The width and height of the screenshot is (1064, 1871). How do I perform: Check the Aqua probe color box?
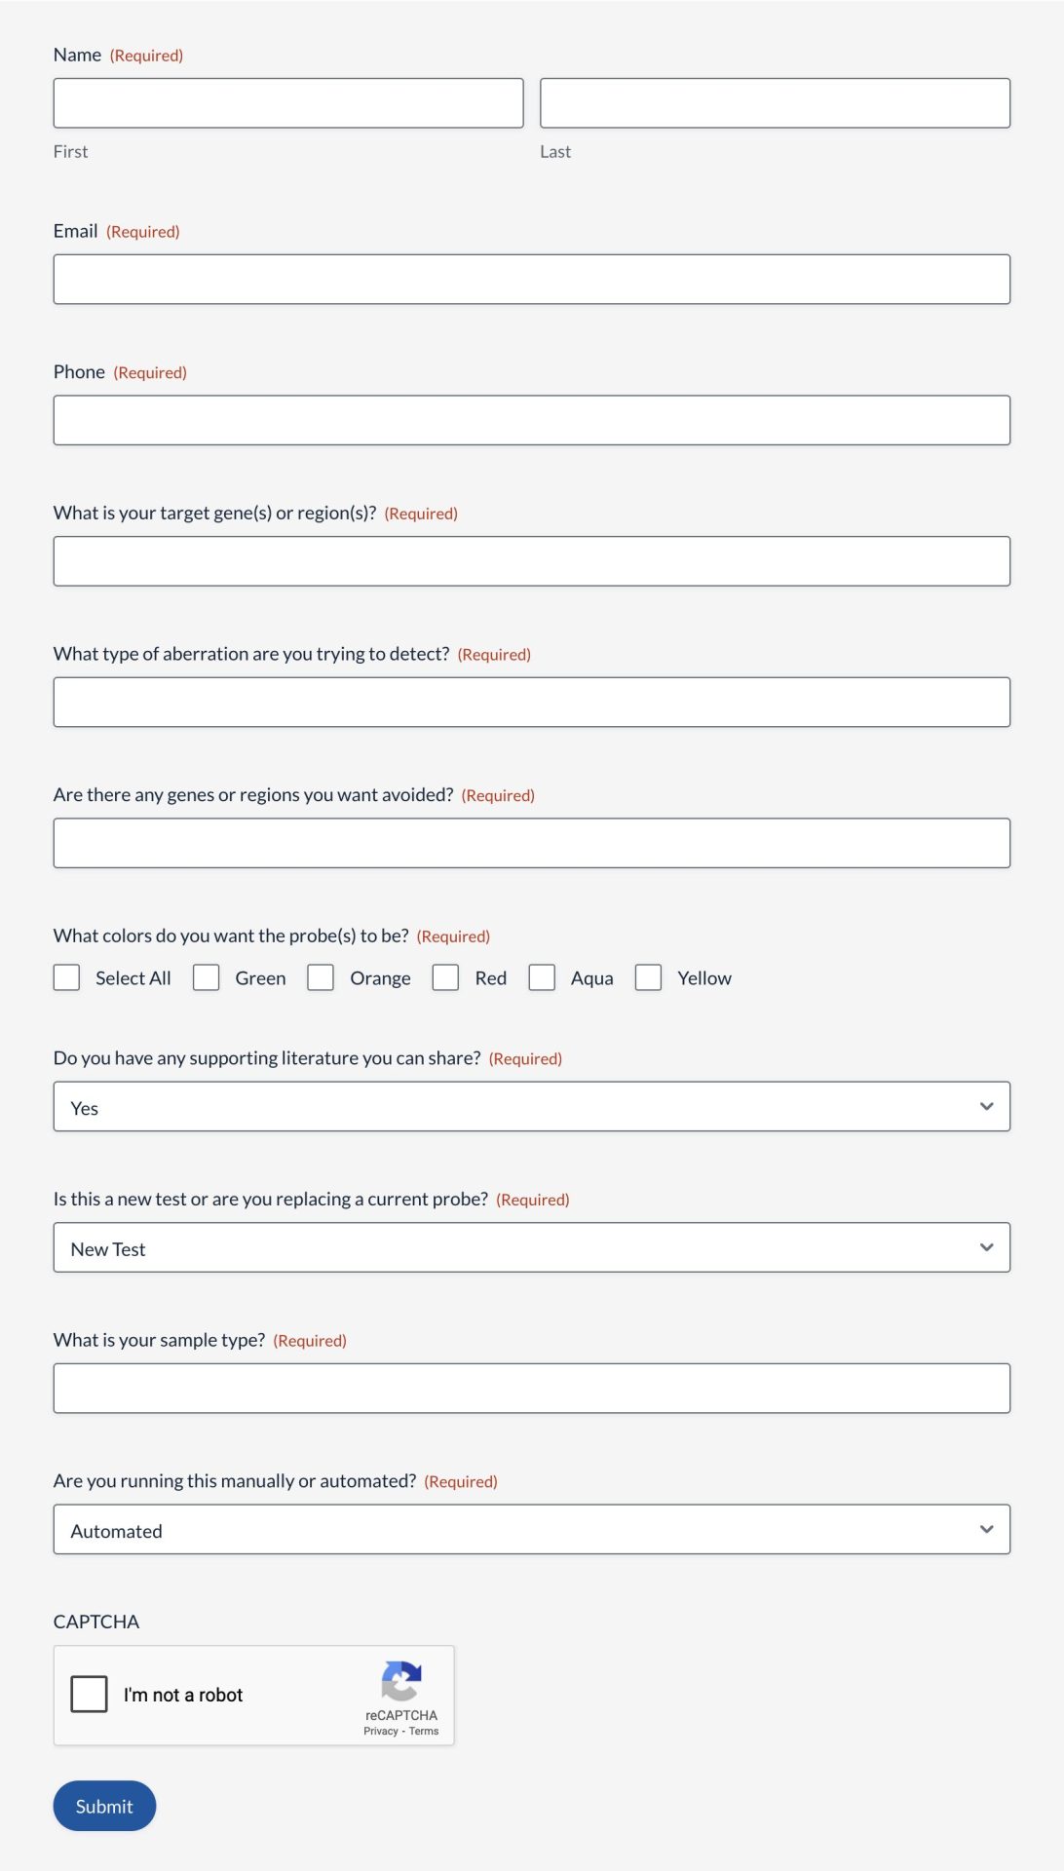542,977
